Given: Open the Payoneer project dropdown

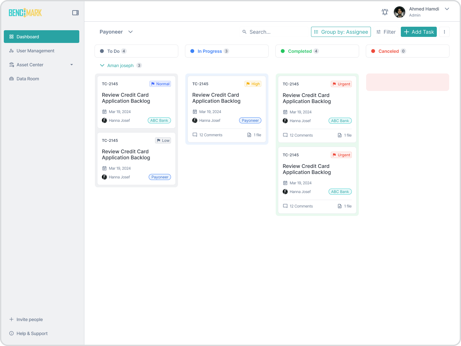Looking at the screenshot, I should (116, 32).
